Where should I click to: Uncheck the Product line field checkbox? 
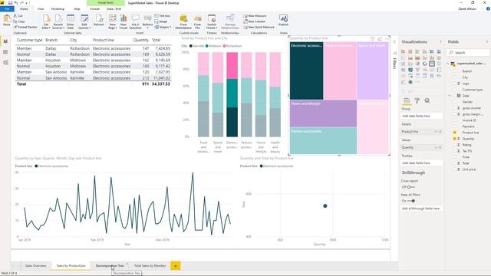click(x=455, y=133)
